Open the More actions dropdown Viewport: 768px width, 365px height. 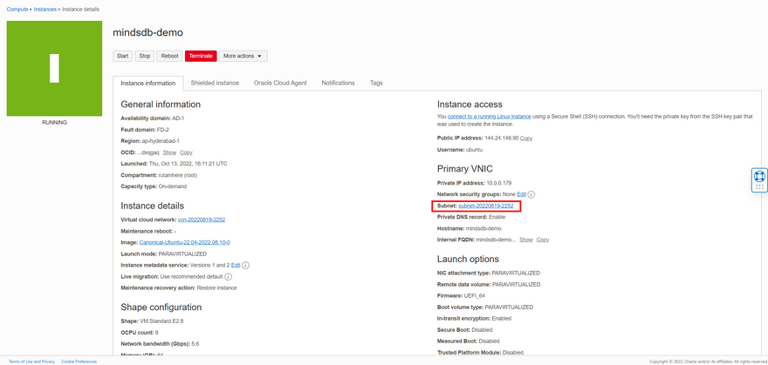243,56
